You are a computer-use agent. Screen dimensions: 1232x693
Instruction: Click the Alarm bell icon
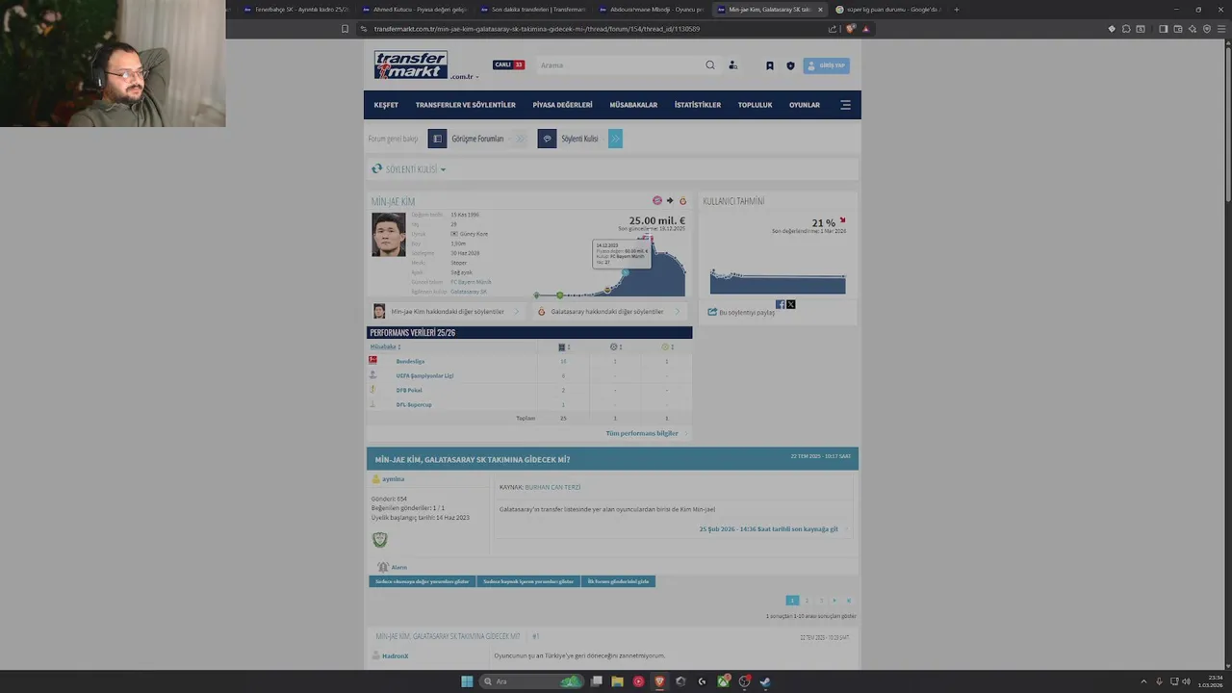[383, 568]
